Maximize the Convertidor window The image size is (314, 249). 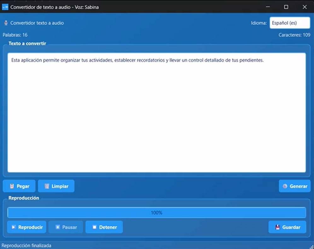point(286,7)
